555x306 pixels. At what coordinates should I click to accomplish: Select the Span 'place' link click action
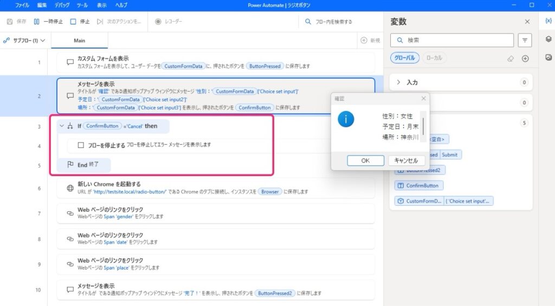216,264
